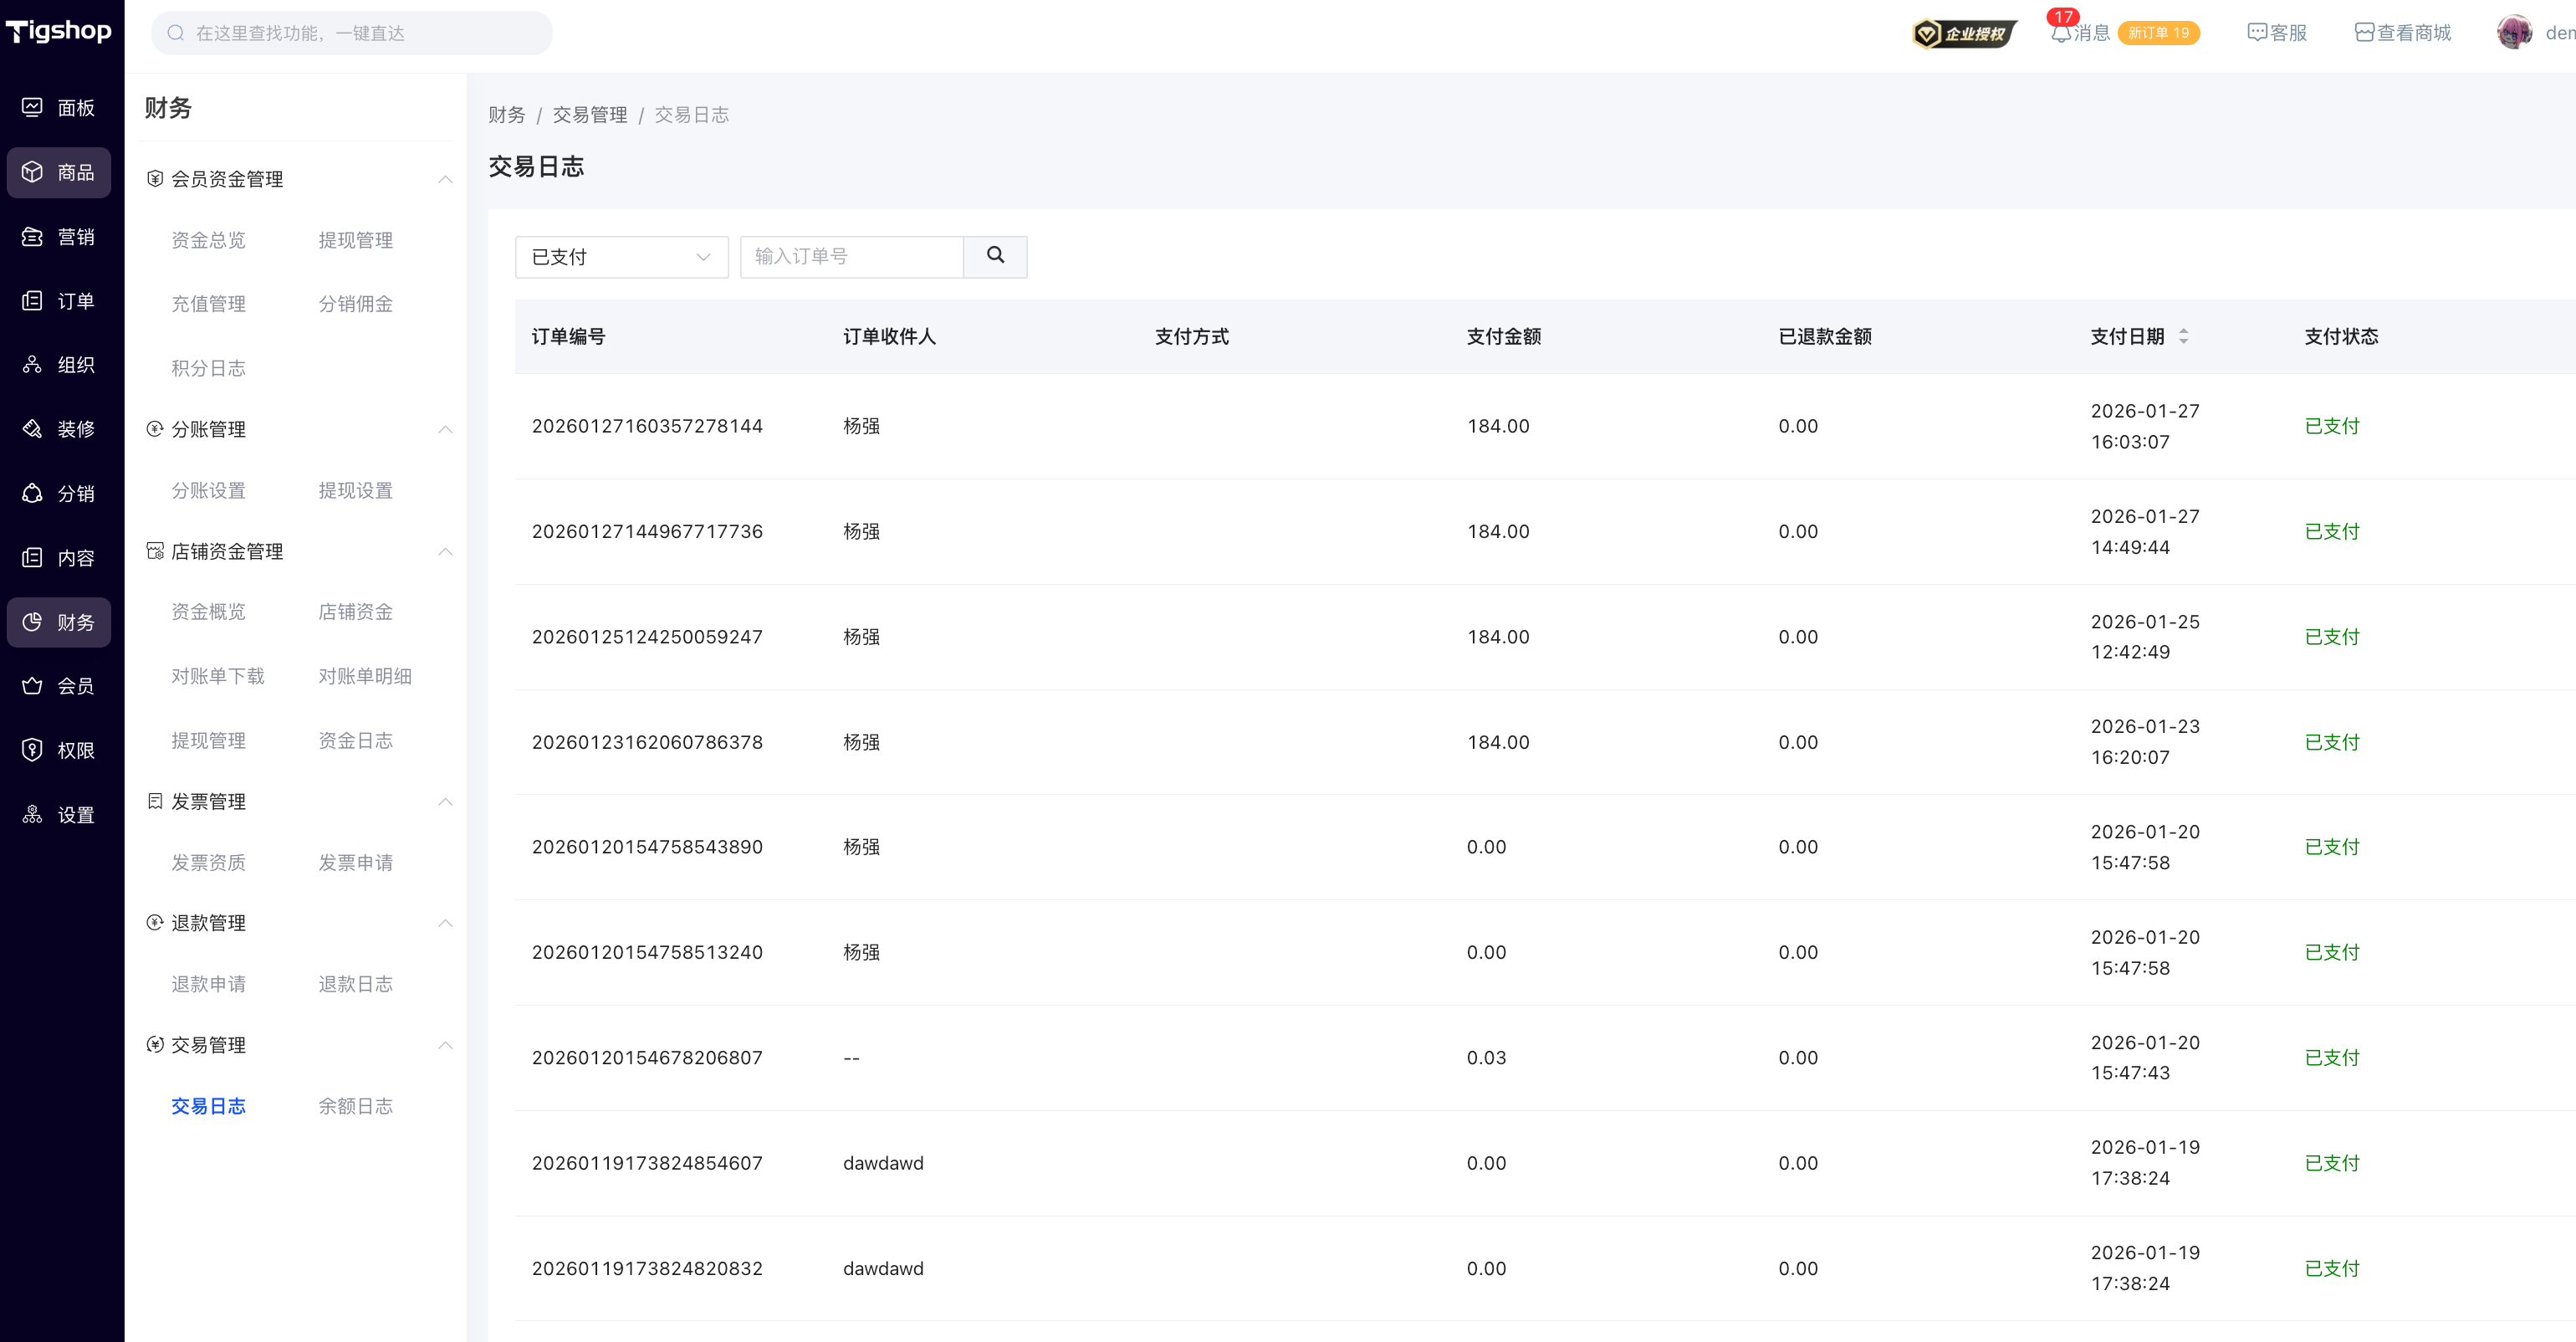Collapse the 退款管理 menu group

tap(445, 923)
